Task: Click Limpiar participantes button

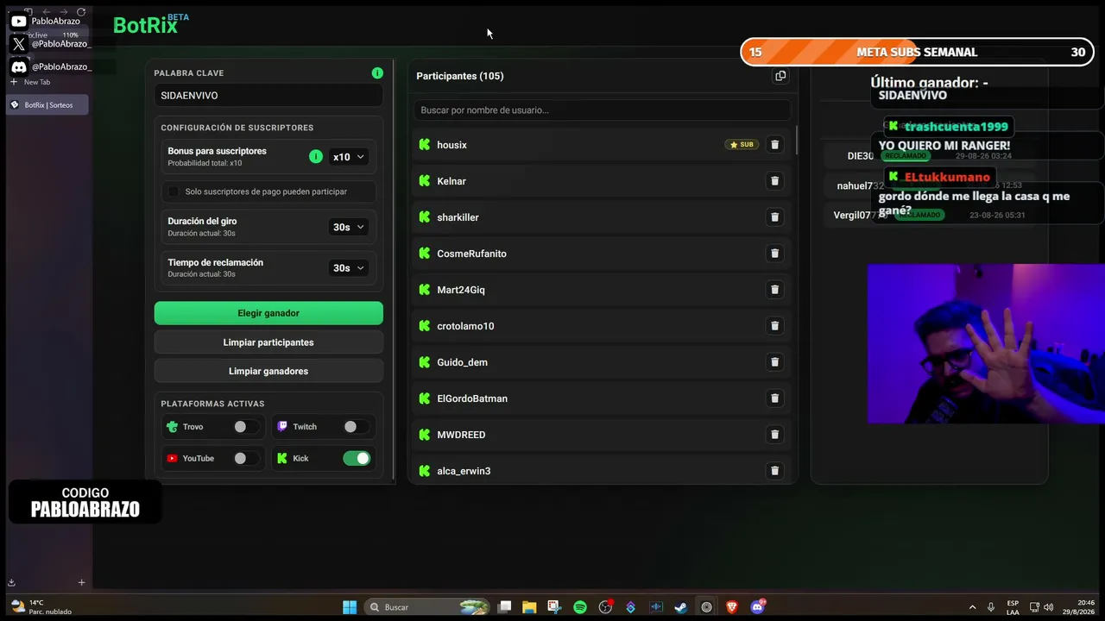Action: (268, 342)
